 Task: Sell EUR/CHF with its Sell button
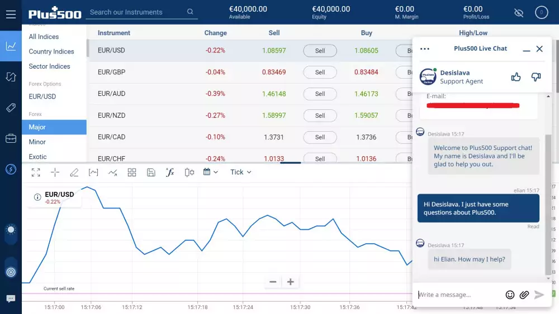pos(320,158)
